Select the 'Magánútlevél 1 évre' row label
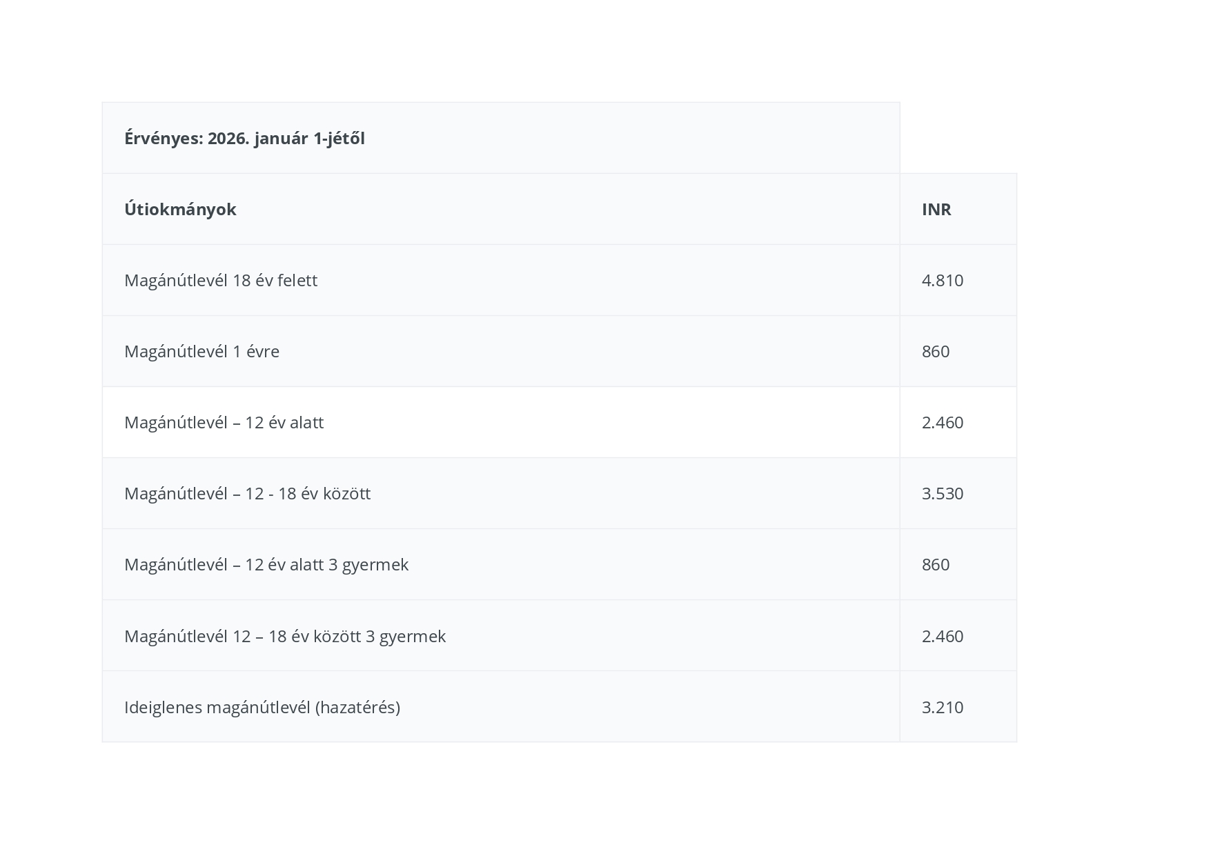This screenshot has height=856, width=1211. tap(201, 352)
